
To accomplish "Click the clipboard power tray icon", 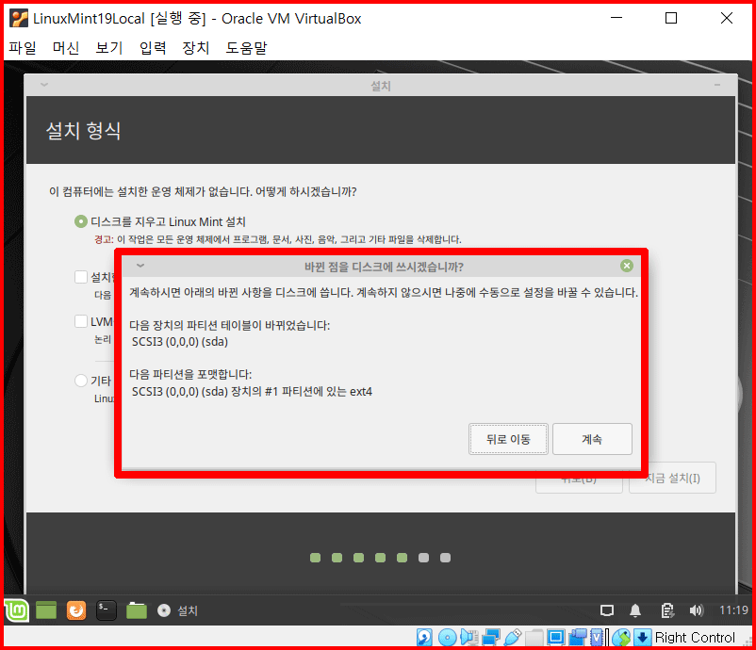I will tap(667, 611).
